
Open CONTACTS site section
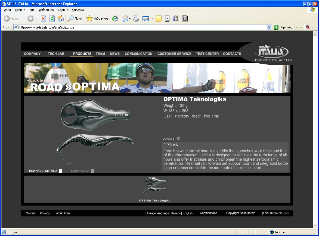click(x=232, y=54)
